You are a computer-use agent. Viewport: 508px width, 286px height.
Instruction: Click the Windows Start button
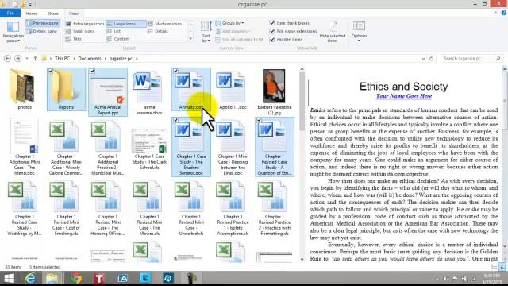point(9,278)
